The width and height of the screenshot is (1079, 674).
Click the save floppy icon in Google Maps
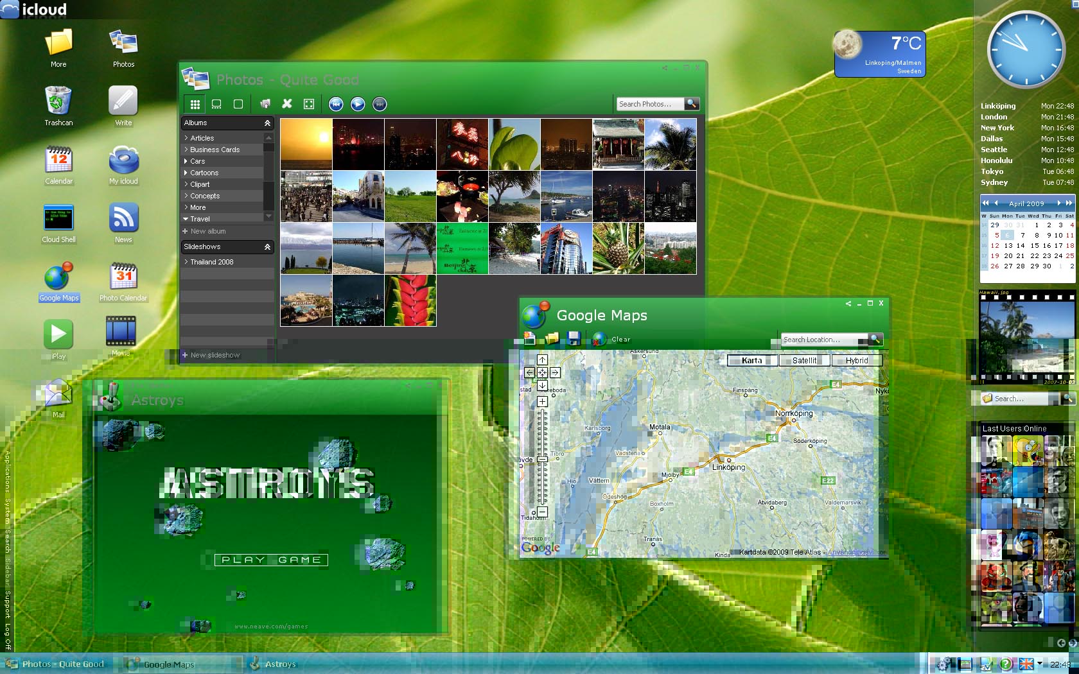[574, 338]
